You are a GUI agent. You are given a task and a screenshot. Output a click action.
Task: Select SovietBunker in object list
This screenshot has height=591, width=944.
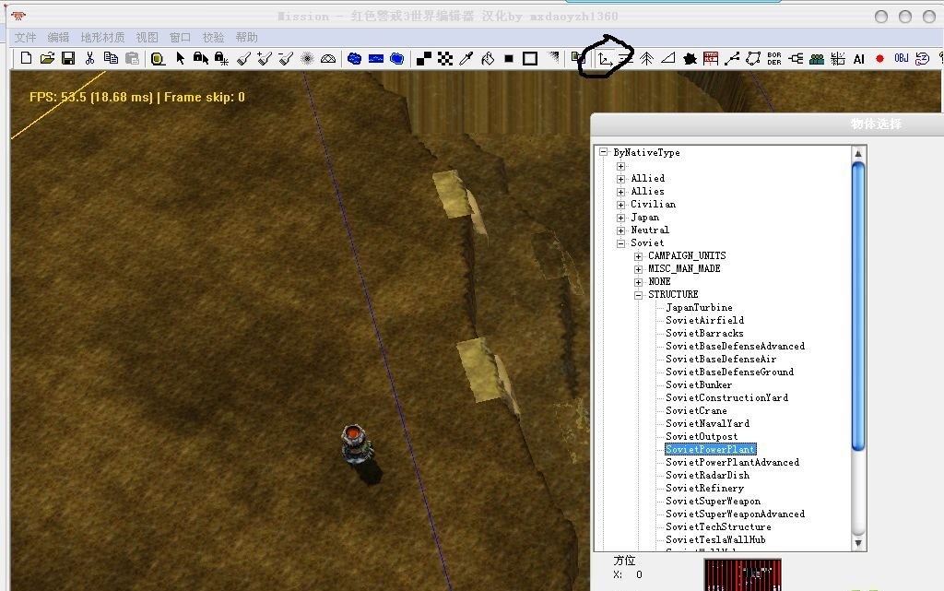699,385
